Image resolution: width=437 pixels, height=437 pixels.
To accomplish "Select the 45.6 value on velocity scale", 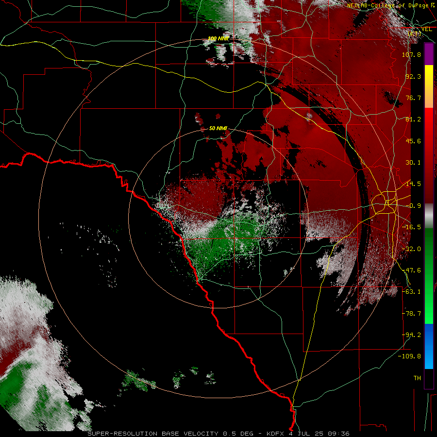I will click(x=413, y=141).
